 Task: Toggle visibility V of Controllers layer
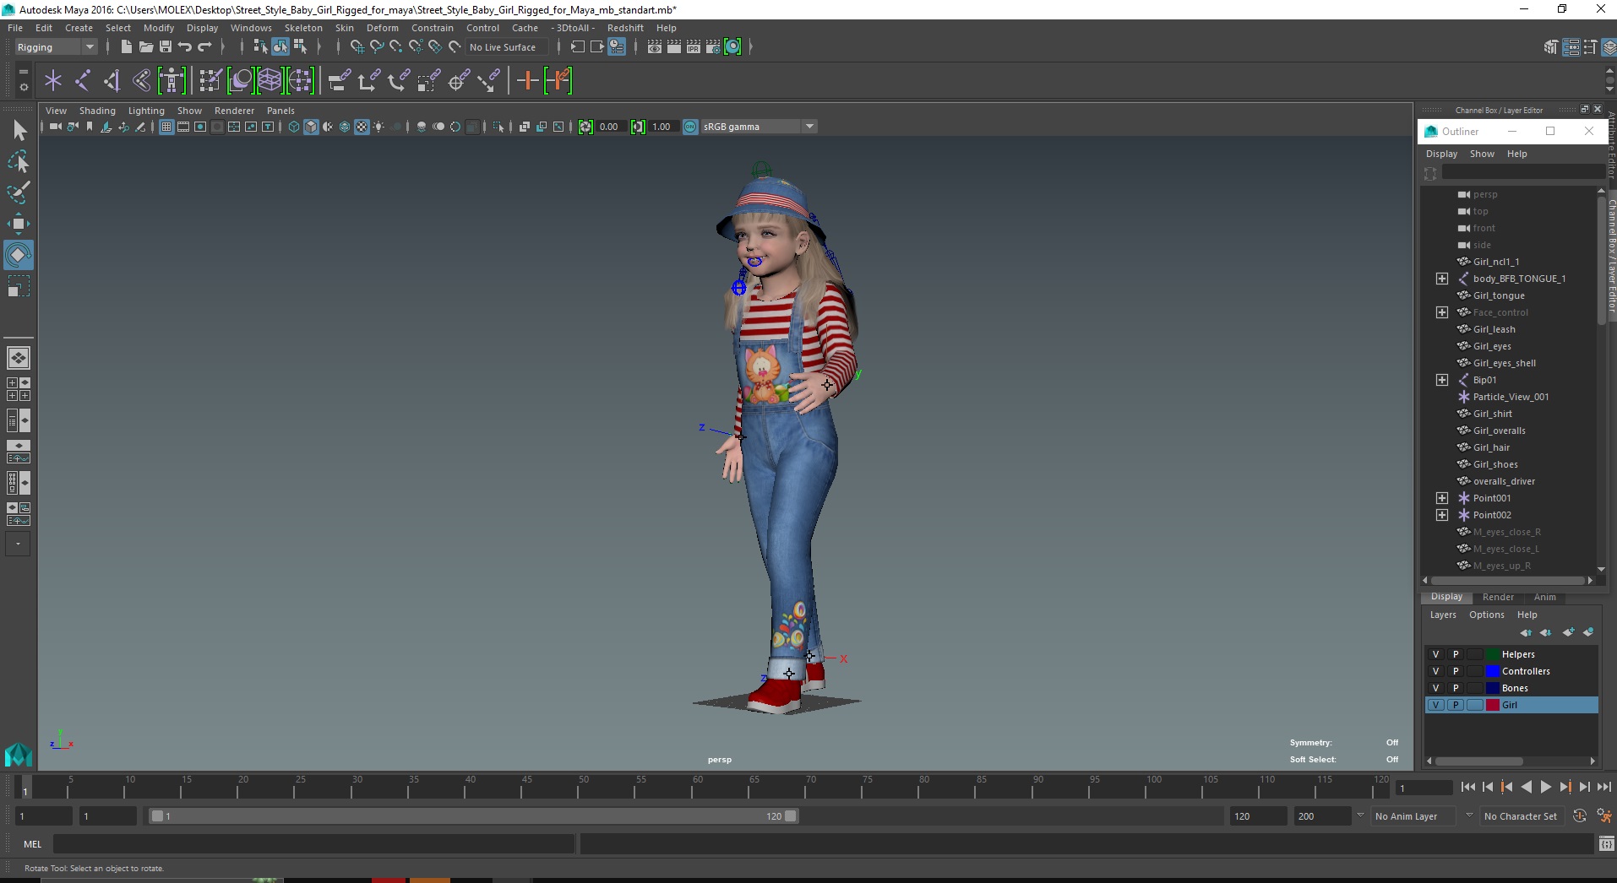(1435, 671)
